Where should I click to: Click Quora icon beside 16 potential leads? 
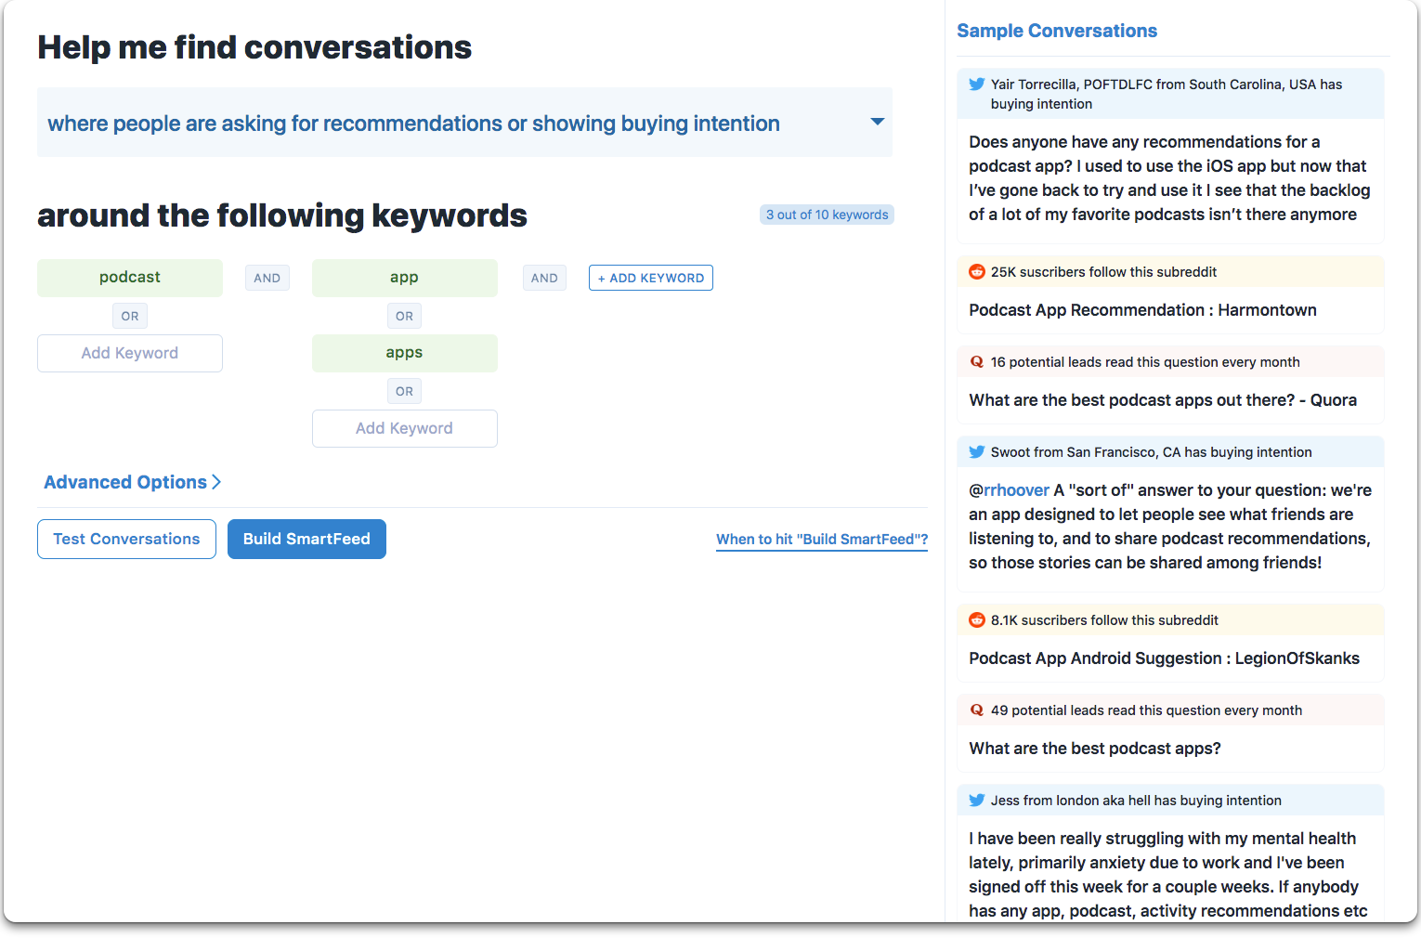click(976, 362)
